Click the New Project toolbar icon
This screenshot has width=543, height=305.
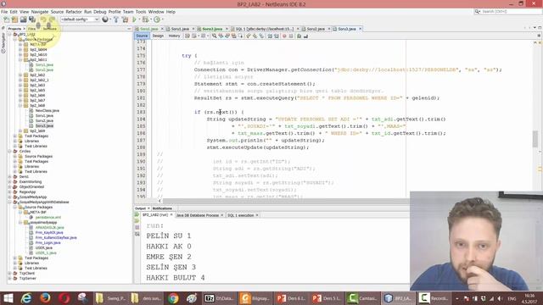14,19
